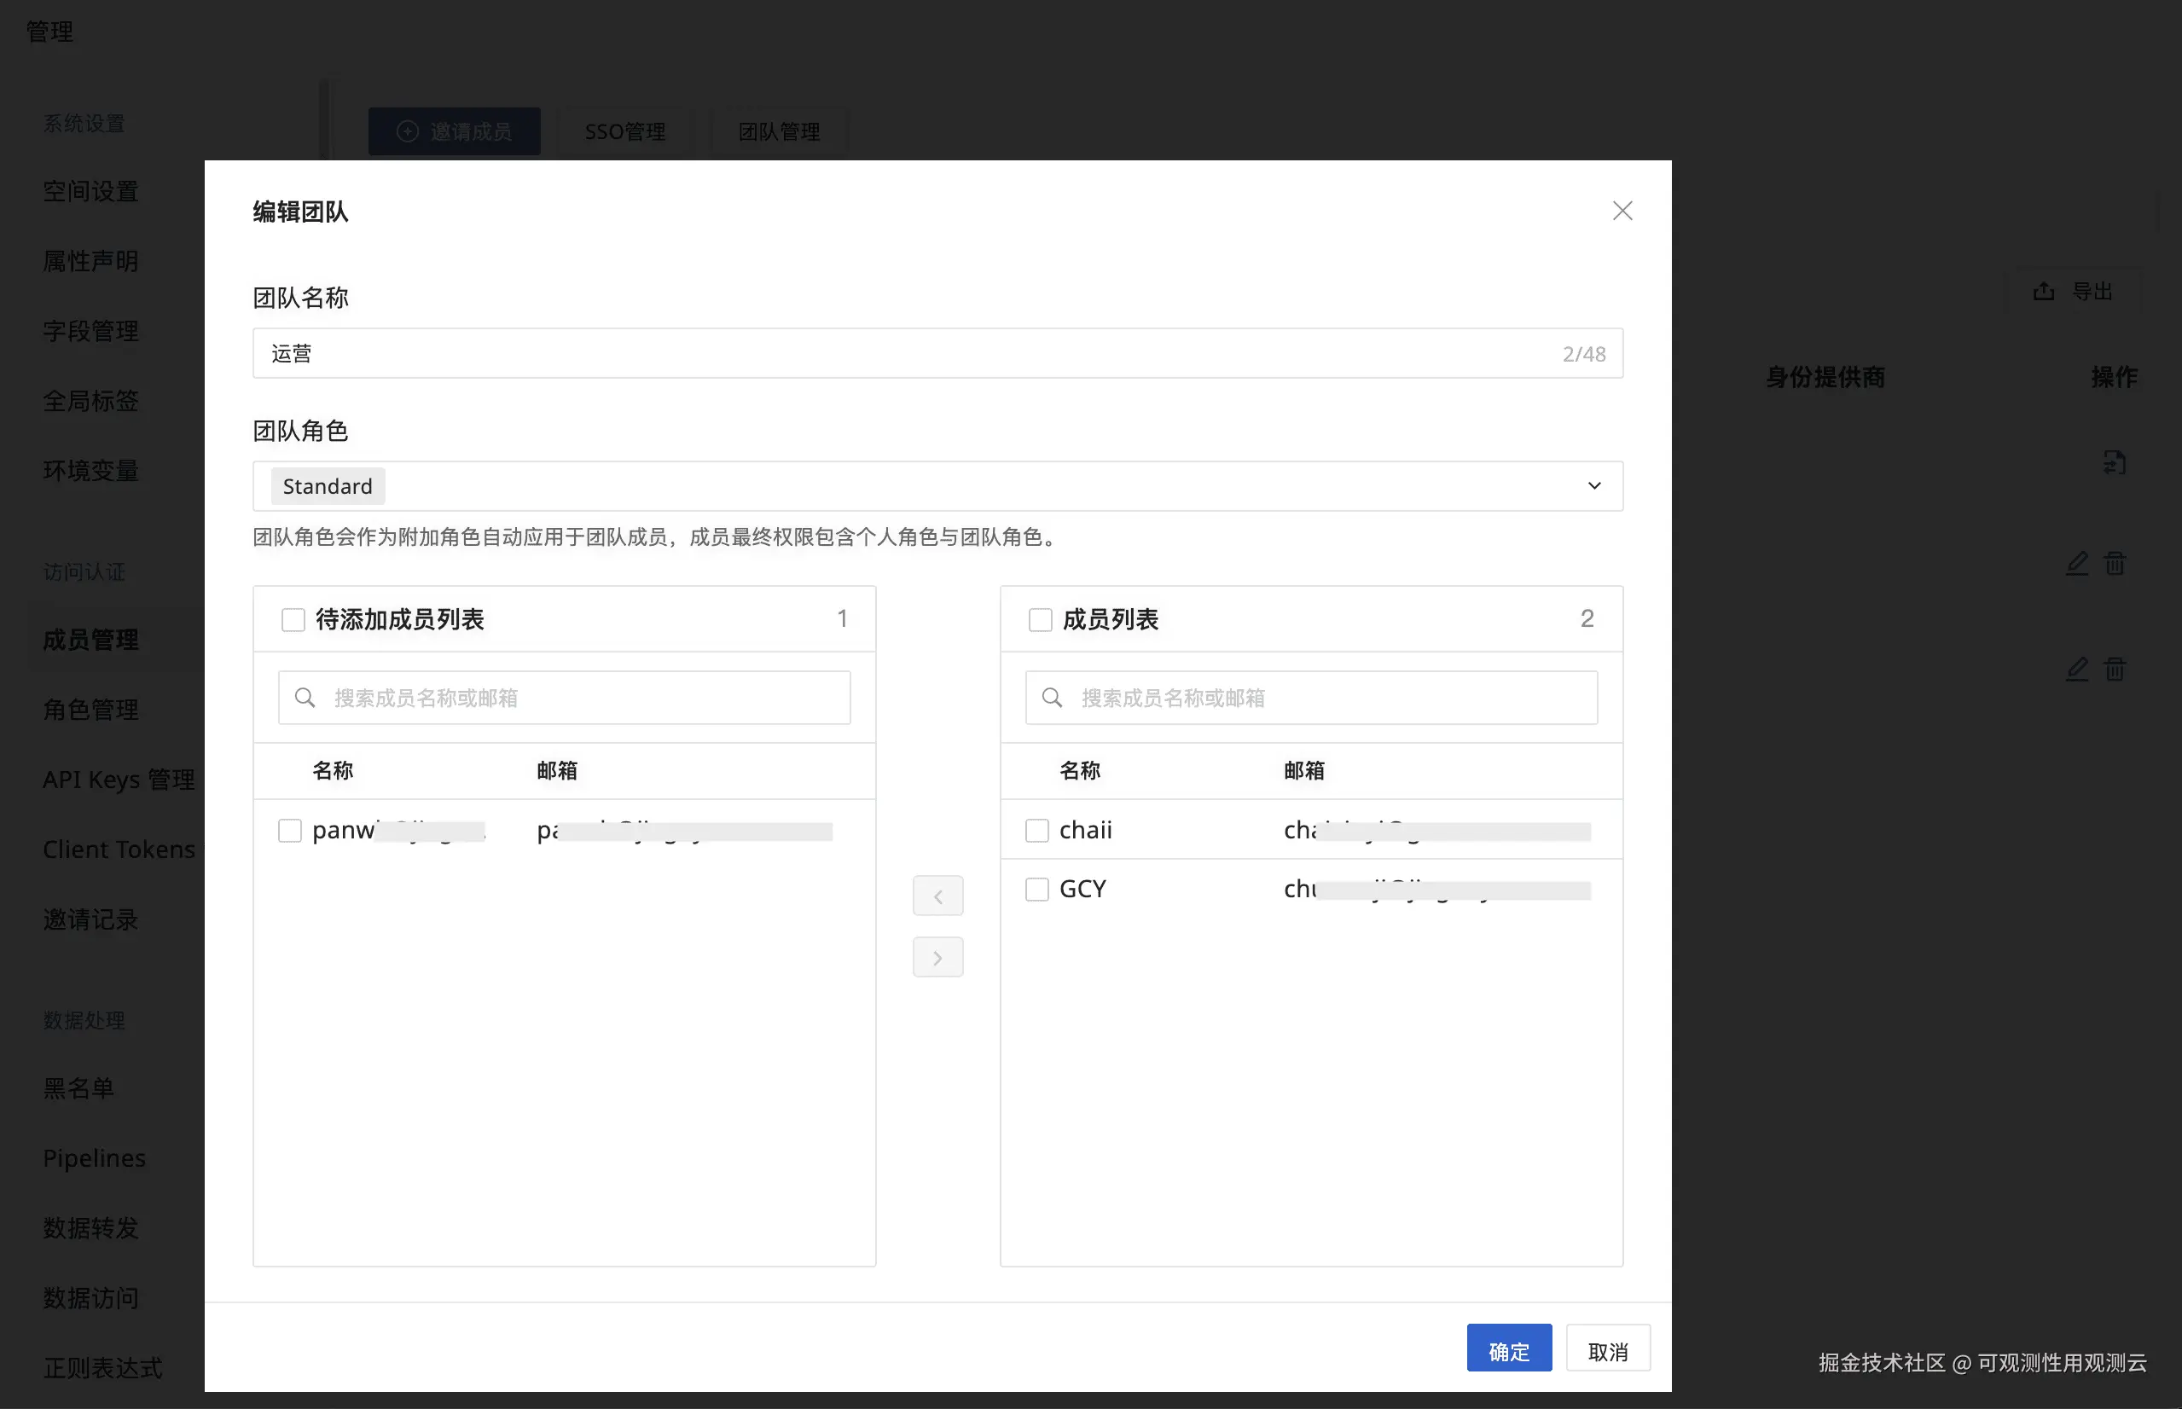Click left arrow transfer button
Screen dimensions: 2182x1409
pyautogui.click(x=937, y=896)
